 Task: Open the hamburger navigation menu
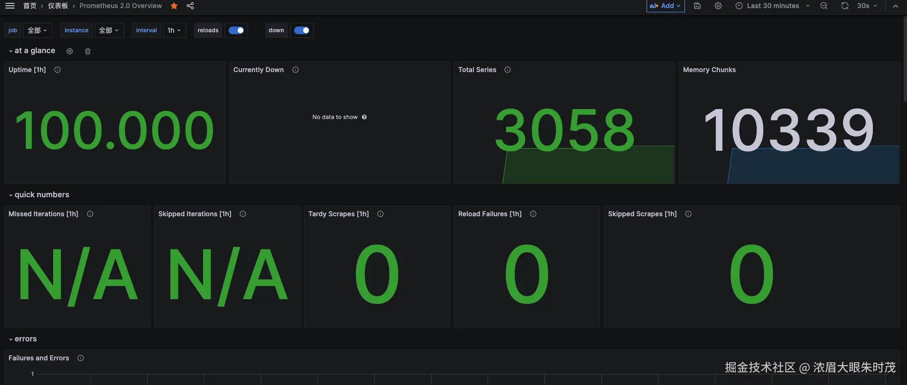coord(10,6)
